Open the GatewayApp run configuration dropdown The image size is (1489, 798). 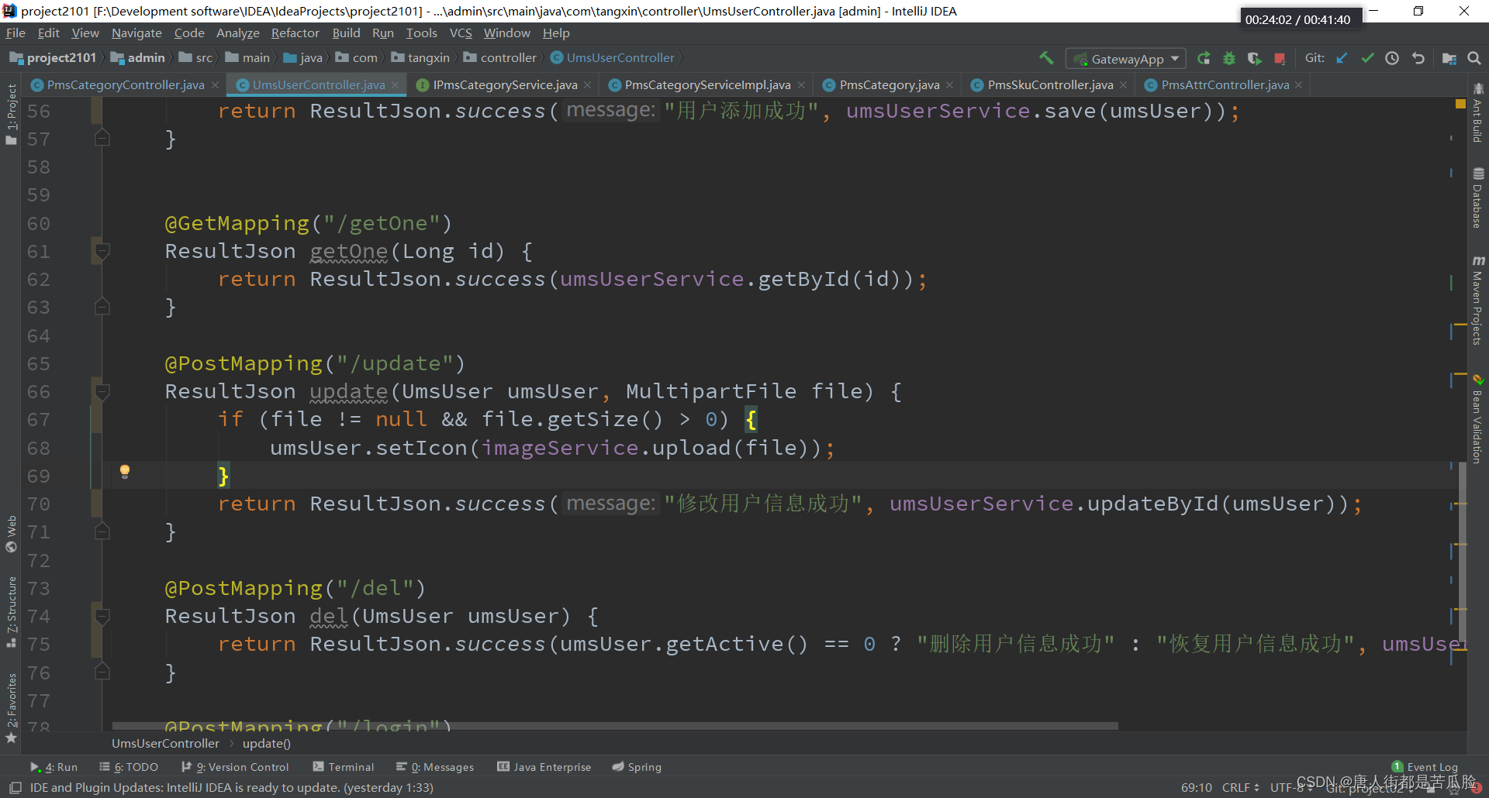point(1126,59)
